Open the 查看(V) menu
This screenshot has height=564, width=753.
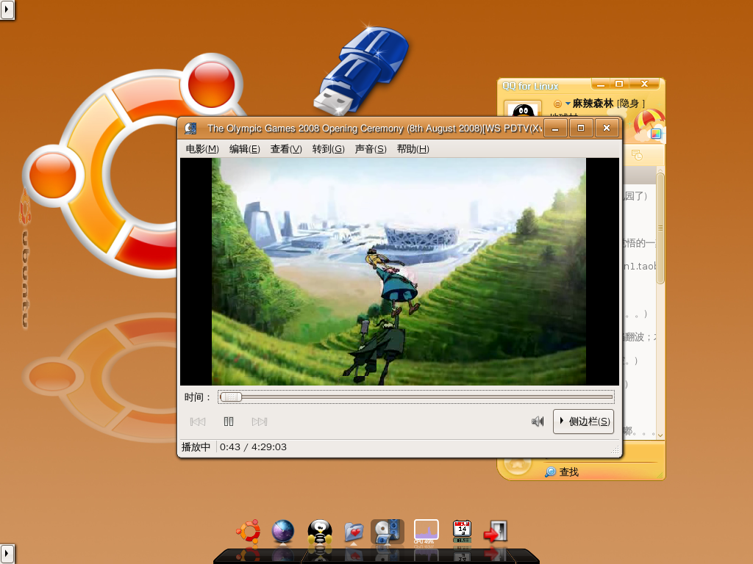[x=286, y=149]
